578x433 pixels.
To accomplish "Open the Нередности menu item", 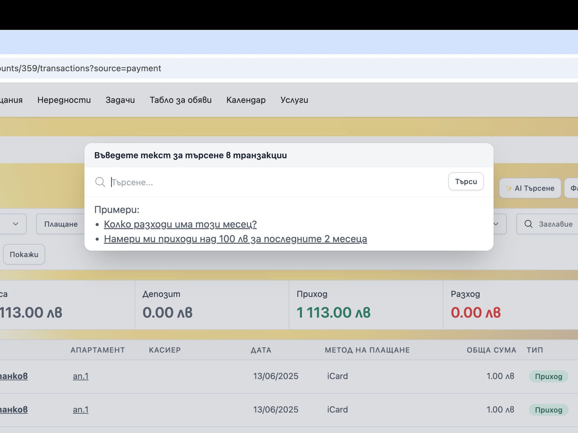I will click(x=64, y=100).
